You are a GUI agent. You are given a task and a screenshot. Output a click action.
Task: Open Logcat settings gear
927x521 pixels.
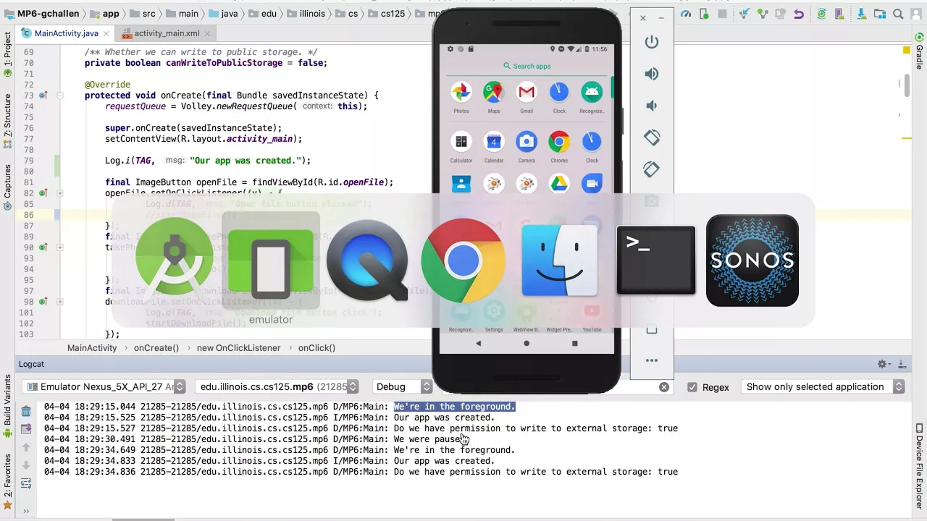(882, 364)
